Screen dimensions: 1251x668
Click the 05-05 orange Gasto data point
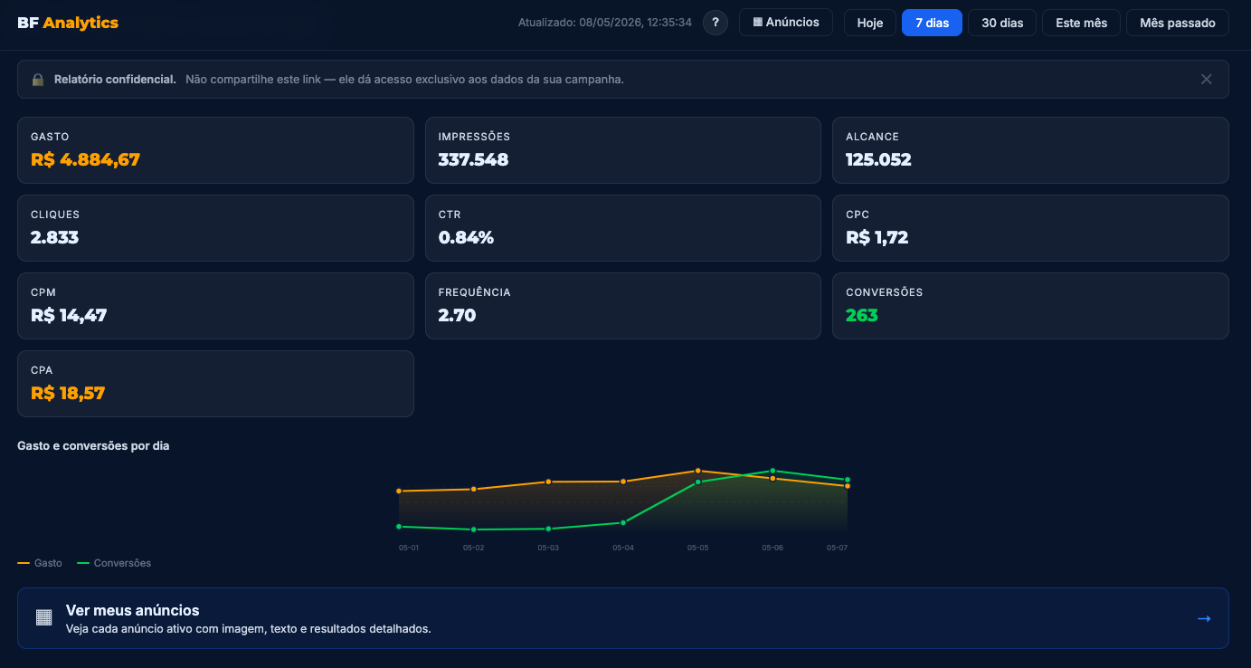point(698,471)
